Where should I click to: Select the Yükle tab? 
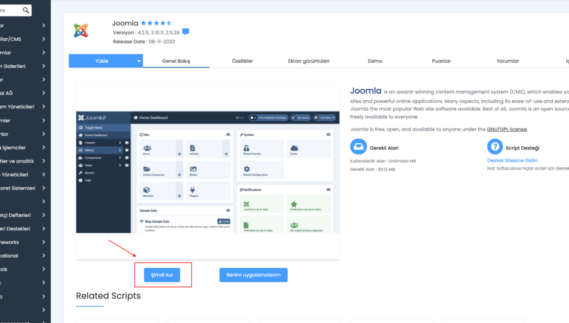(x=102, y=61)
